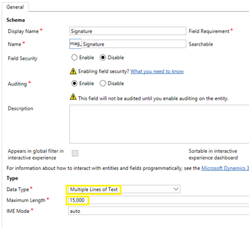Viewport: 249px width, 227px height.
Task: Click the field security warning icon
Action: [73, 71]
